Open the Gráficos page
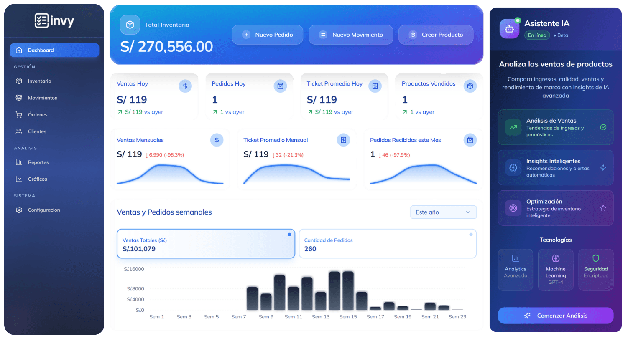Viewport: 628px width, 341px height. point(54,179)
